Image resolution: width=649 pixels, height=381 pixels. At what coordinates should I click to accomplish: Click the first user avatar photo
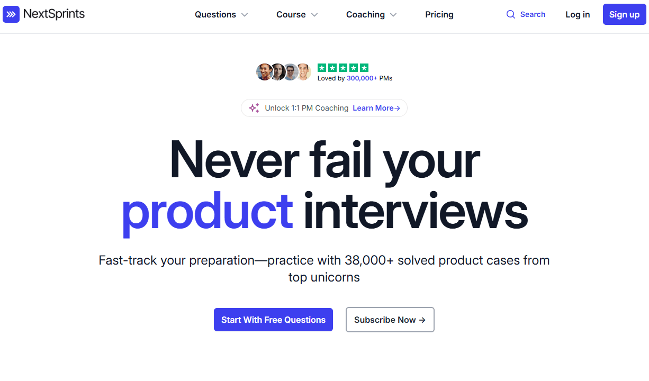264,72
